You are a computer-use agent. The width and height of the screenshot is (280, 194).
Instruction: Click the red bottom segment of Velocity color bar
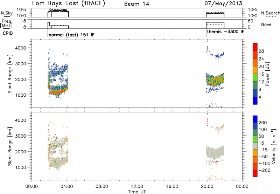pyautogui.click(x=255, y=173)
